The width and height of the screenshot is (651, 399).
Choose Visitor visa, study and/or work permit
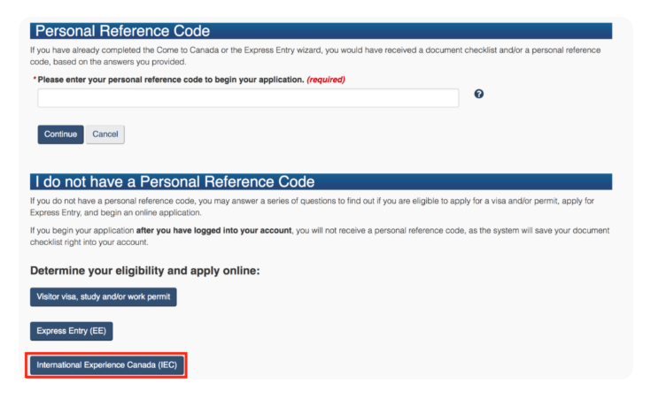pyautogui.click(x=104, y=297)
